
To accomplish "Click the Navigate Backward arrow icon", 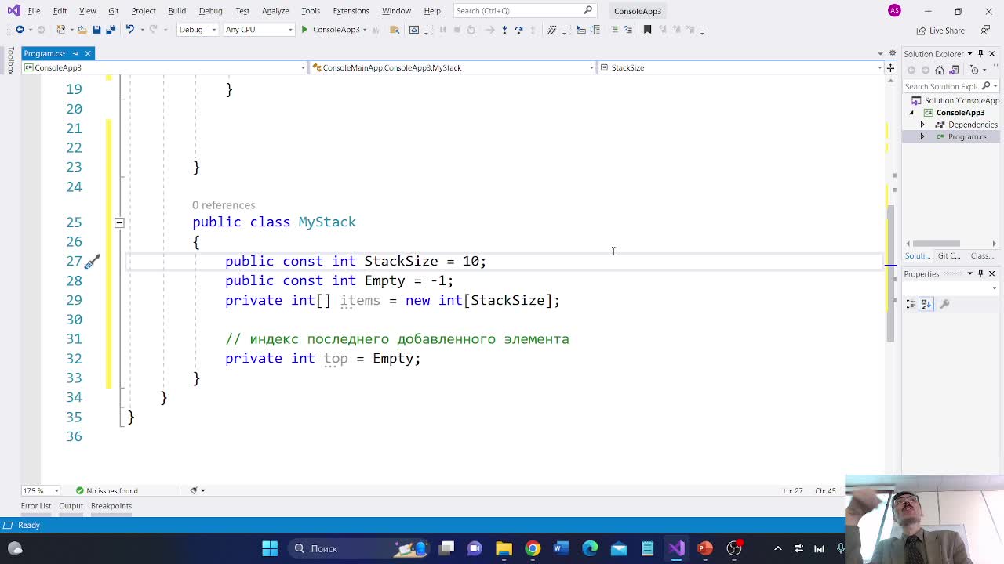I will pyautogui.click(x=20, y=30).
